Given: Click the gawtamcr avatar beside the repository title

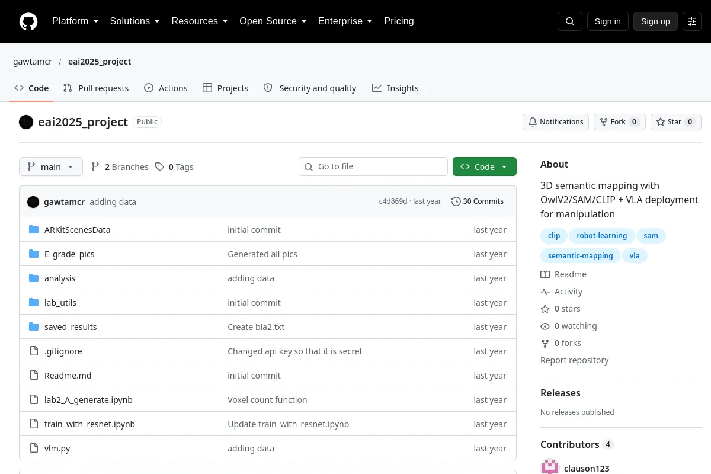Looking at the screenshot, I should pos(26,122).
